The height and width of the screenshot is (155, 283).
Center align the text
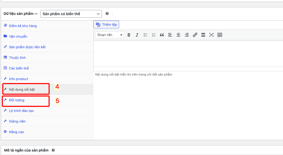[x=178, y=35]
